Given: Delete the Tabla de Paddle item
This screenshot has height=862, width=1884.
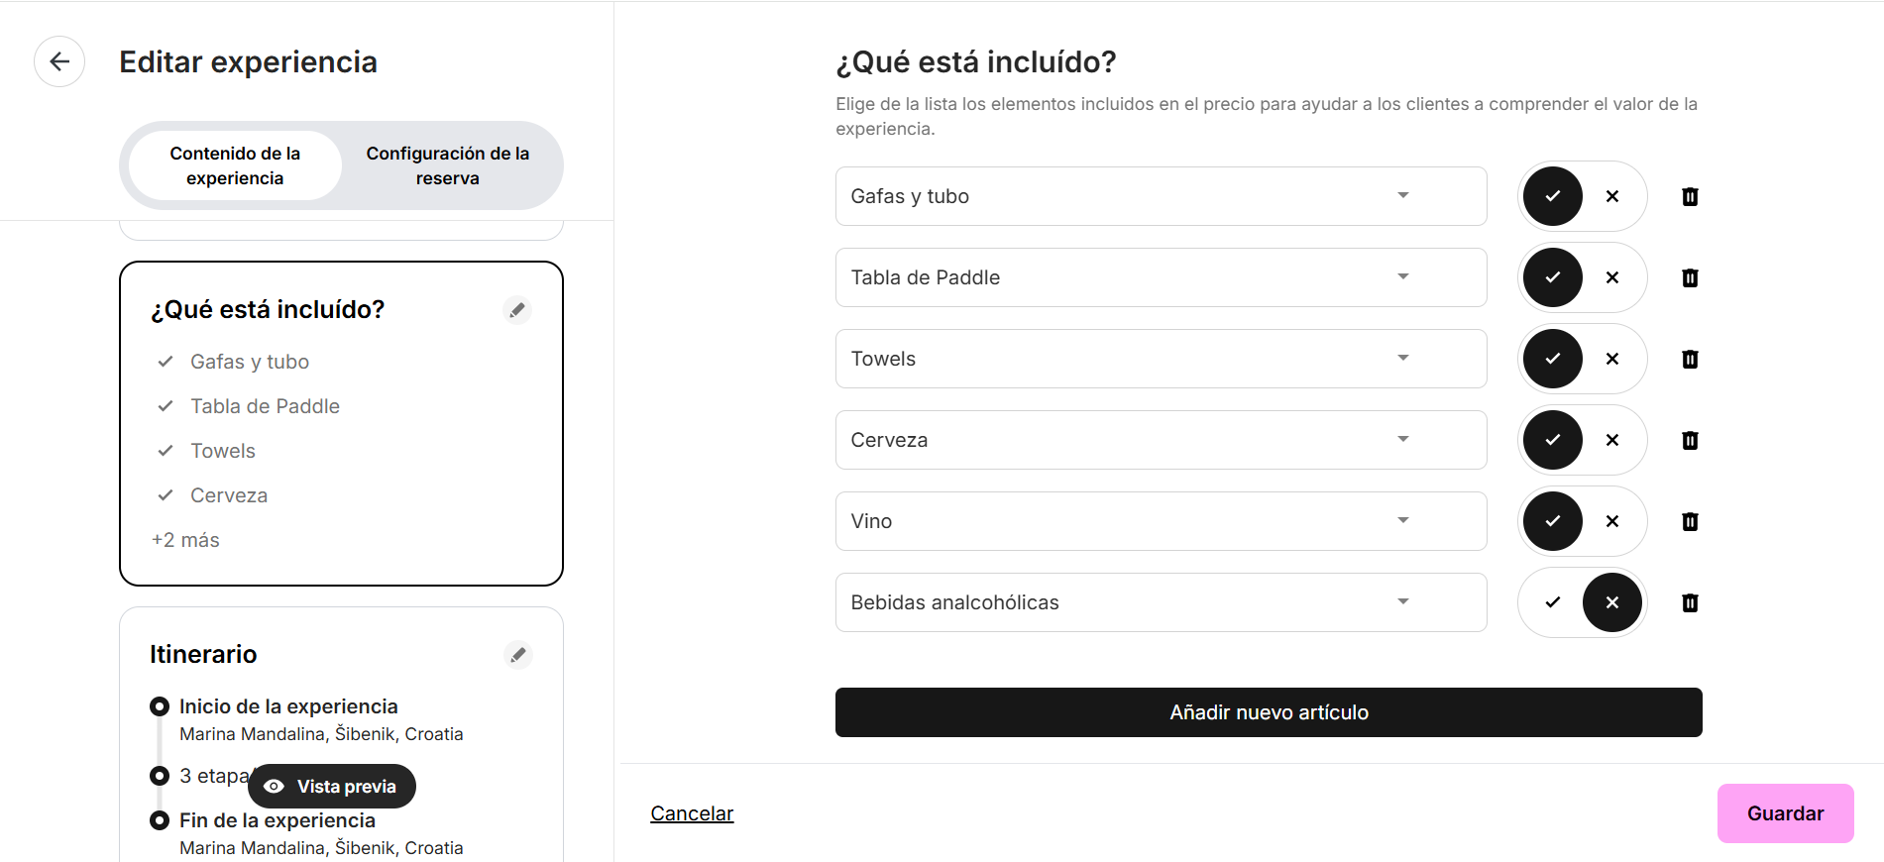Looking at the screenshot, I should (x=1691, y=277).
